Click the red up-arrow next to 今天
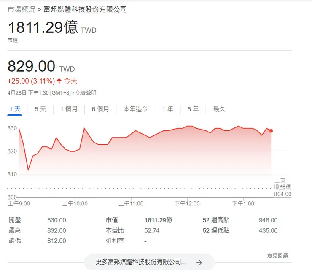Screen dimensions: 312x273 point(59,81)
